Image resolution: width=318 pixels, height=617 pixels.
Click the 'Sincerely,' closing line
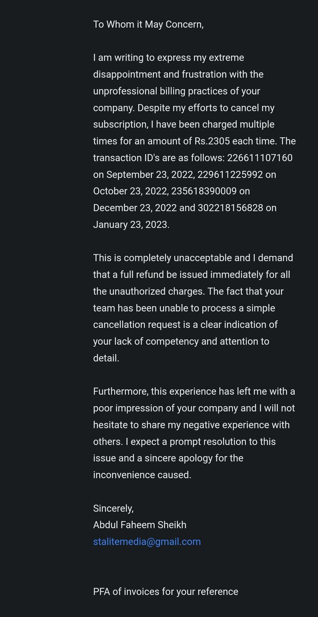pyautogui.click(x=113, y=509)
